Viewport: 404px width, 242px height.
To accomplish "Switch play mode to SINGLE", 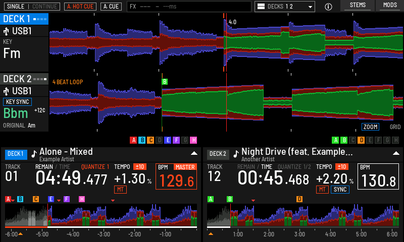I will coord(16,7).
